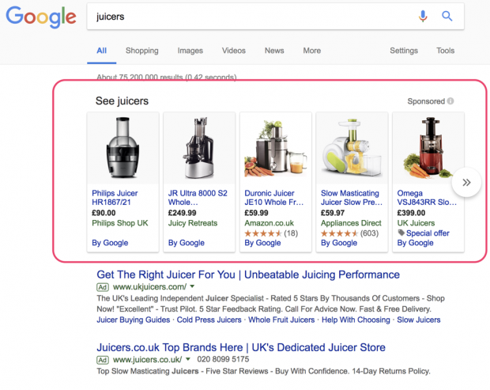
Task: Switch to the Shopping tab
Action: (x=142, y=51)
